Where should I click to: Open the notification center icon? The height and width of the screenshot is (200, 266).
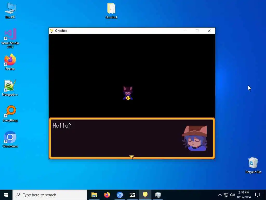click(257, 195)
